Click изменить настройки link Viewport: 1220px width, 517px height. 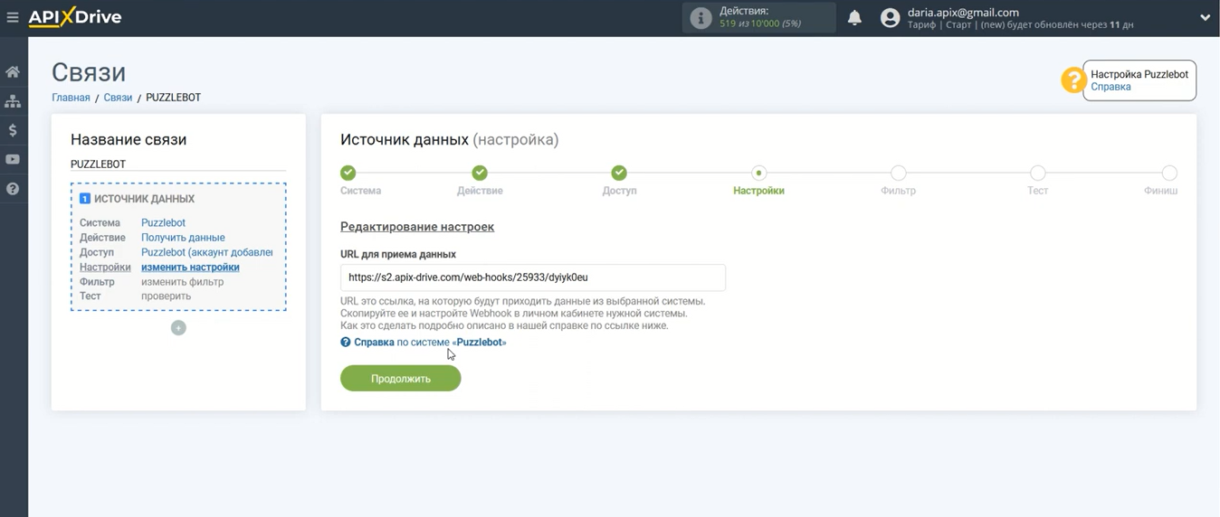[x=190, y=267]
